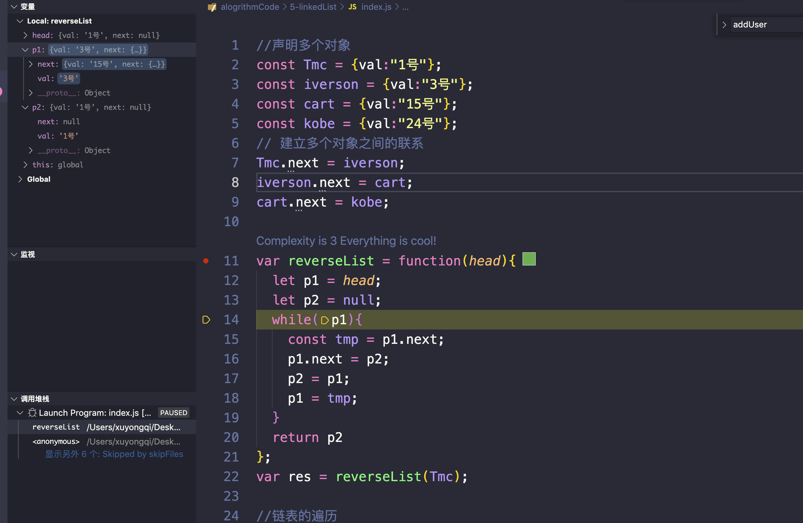Click the JS file icon in breadcrumb
803x523 pixels.
coord(352,7)
